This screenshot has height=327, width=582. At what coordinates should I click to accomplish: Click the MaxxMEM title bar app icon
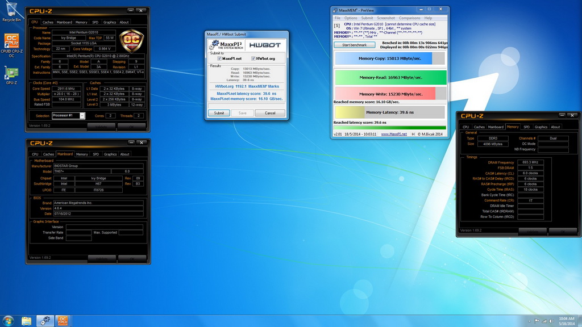click(335, 10)
